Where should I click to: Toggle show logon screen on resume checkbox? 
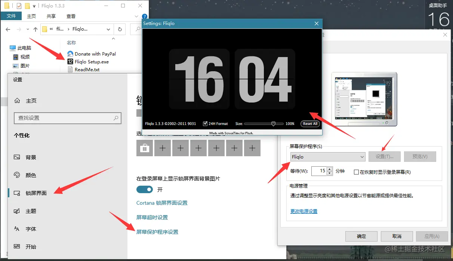pos(356,172)
